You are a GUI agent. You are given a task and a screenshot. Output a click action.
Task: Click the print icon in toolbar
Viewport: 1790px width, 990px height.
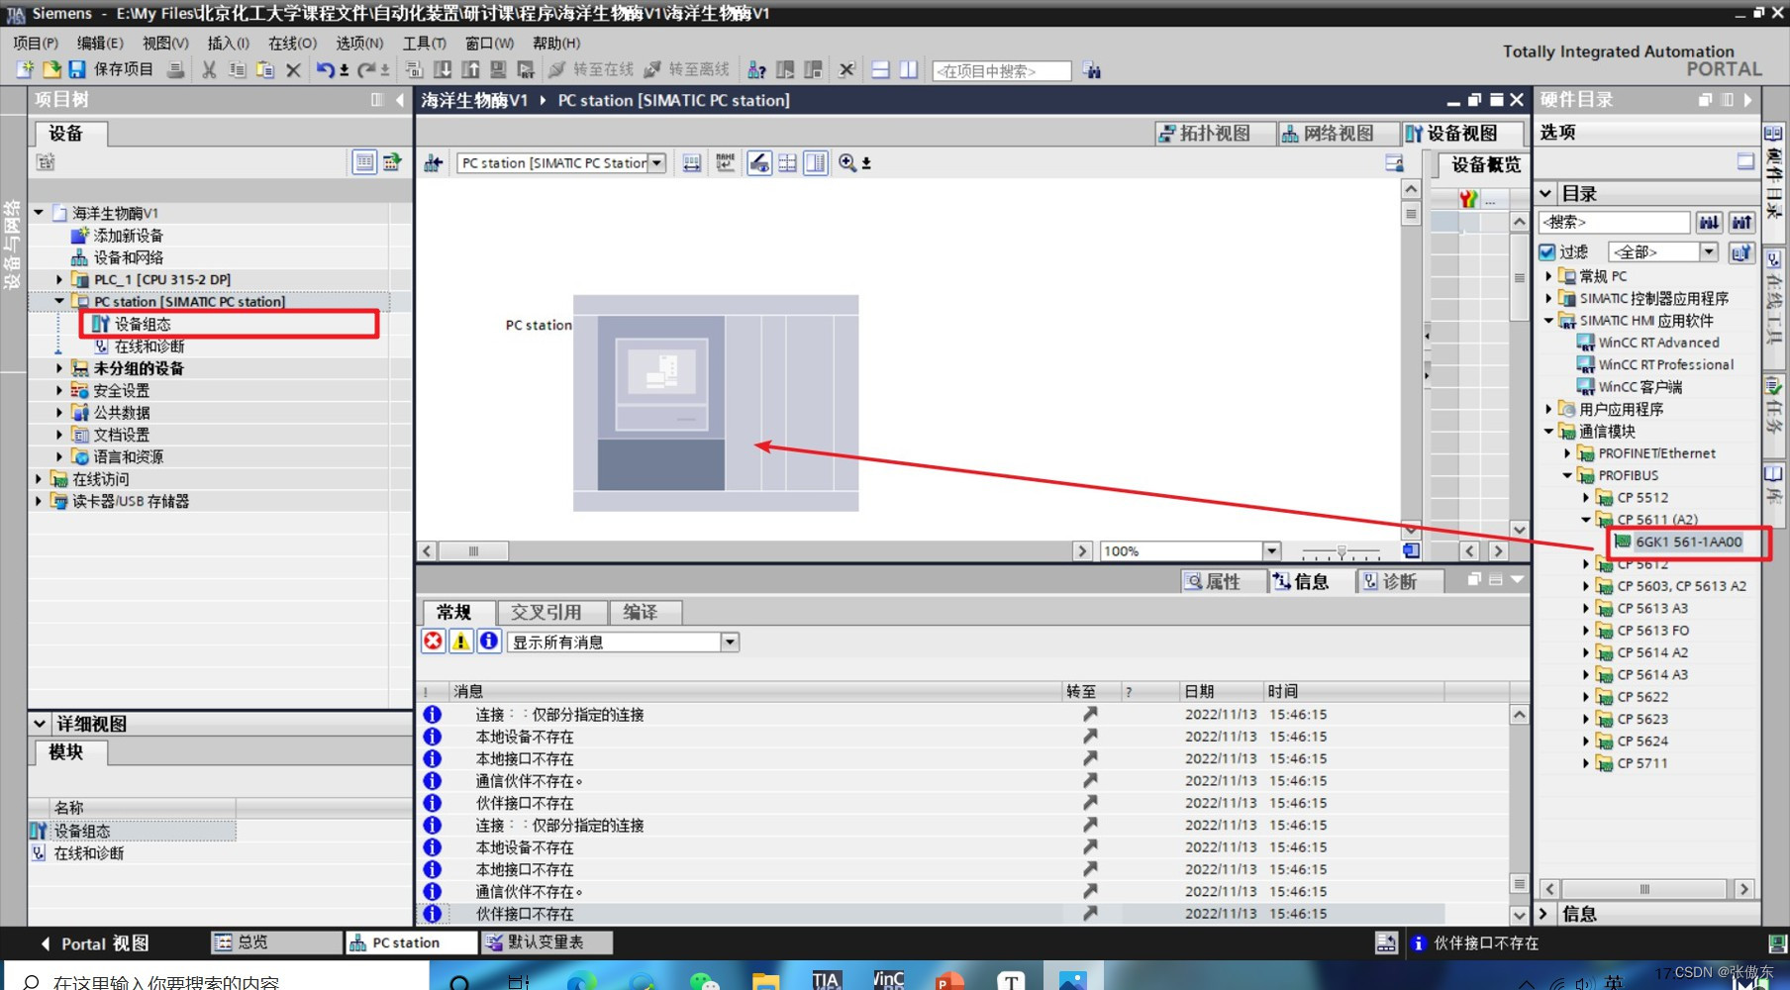tap(175, 69)
